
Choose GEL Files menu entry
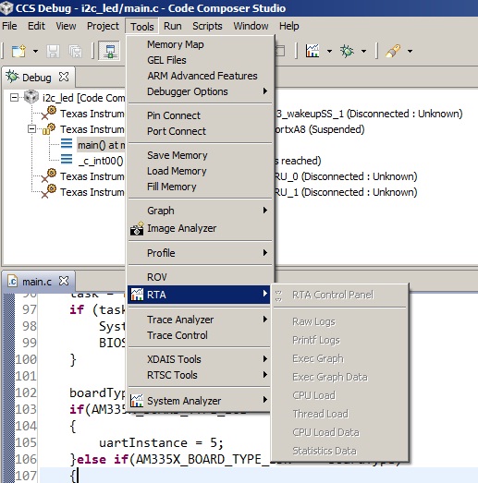pos(200,60)
